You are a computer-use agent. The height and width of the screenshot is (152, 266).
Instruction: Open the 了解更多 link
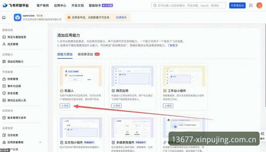click(172, 45)
